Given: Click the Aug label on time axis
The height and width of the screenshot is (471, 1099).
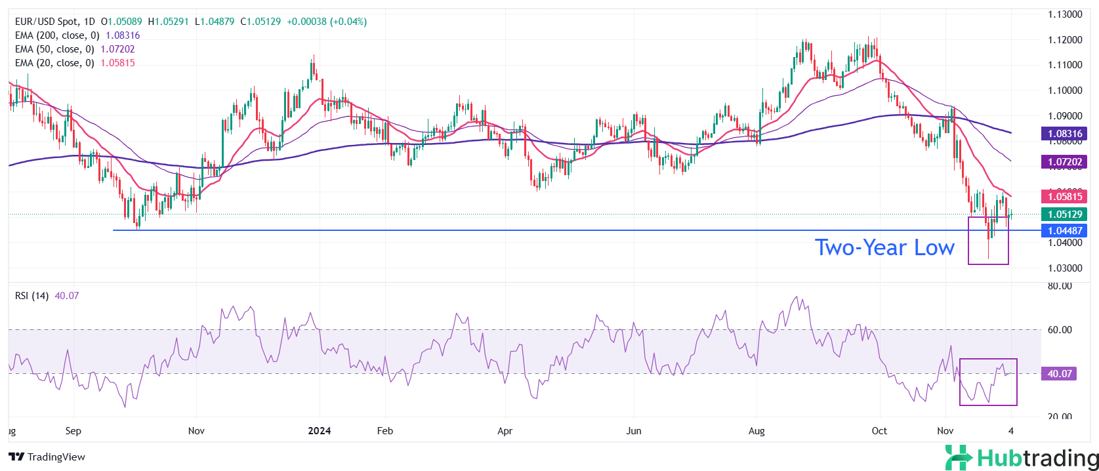Looking at the screenshot, I should (757, 431).
